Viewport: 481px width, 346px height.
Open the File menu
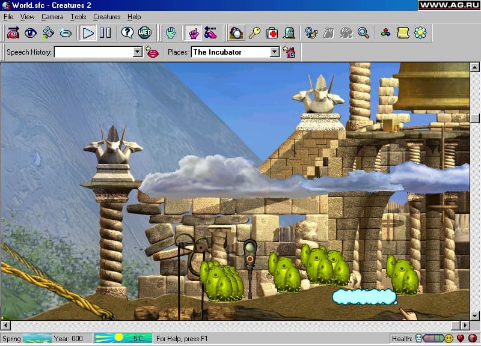point(8,17)
